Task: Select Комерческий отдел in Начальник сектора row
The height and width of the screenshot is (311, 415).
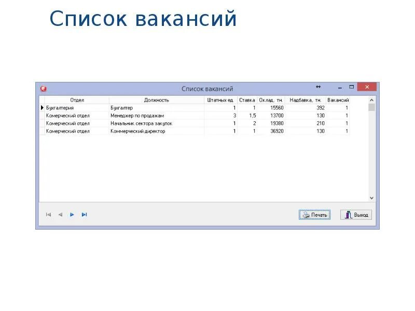Action: tap(77, 123)
